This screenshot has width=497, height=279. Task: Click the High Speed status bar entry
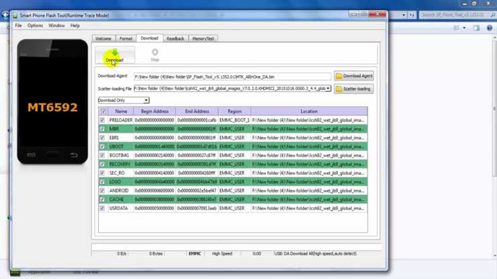222,254
